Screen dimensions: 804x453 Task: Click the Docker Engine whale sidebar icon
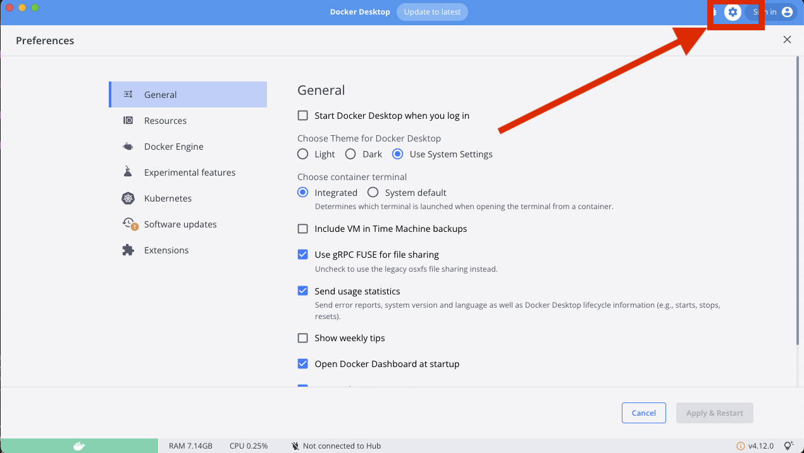[128, 147]
